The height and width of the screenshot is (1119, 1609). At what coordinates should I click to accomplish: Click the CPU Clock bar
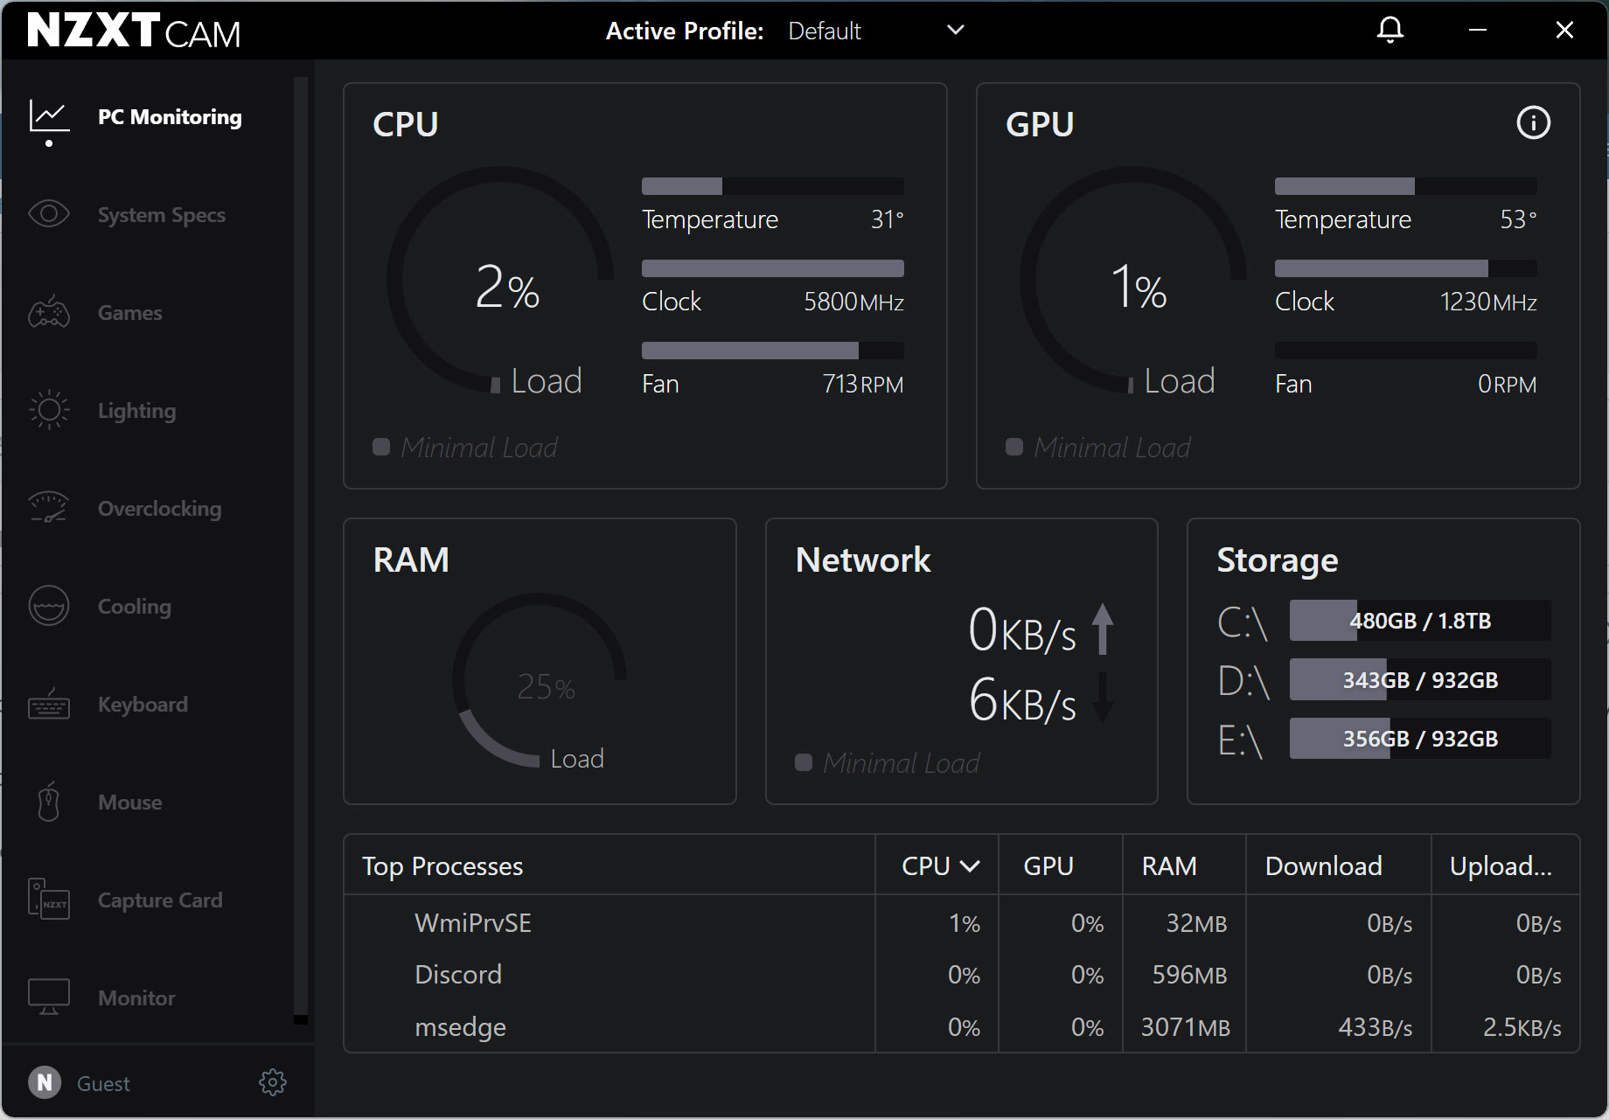pyautogui.click(x=773, y=268)
